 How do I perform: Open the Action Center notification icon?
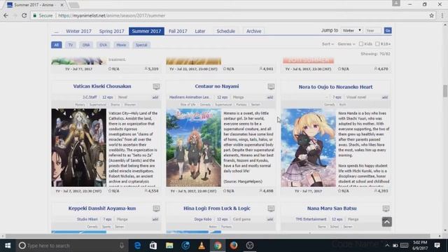point(437,246)
